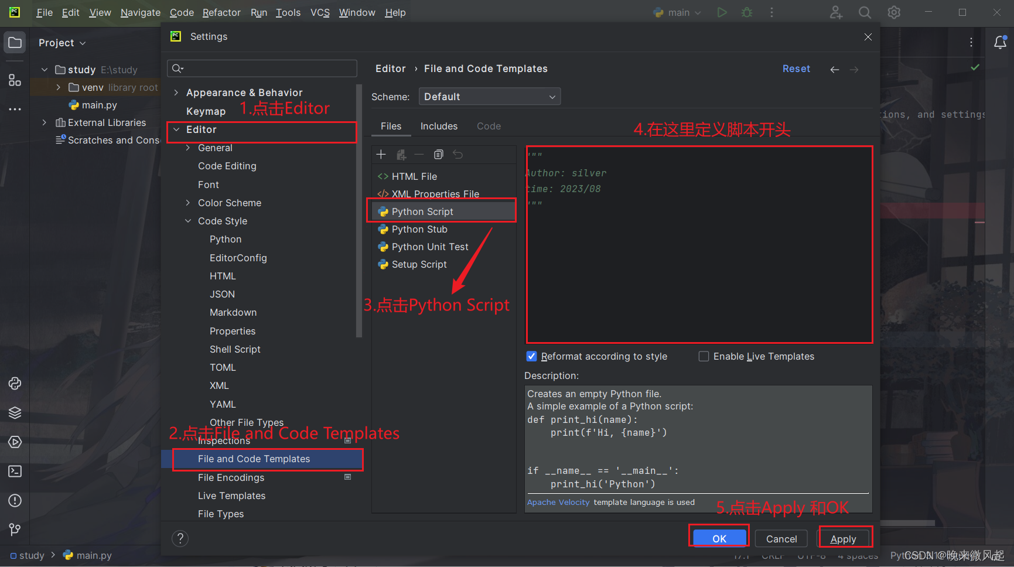Open the Project view dropdown
This screenshot has width=1014, height=567.
point(62,43)
